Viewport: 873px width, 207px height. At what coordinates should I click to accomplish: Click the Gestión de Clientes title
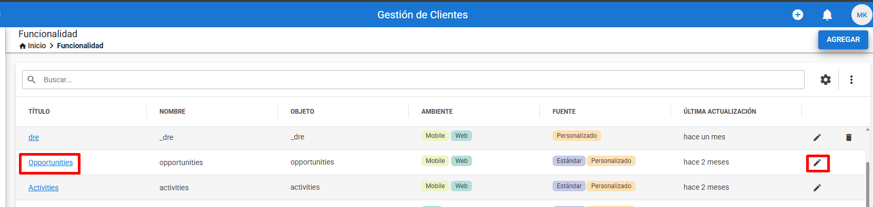coord(423,15)
